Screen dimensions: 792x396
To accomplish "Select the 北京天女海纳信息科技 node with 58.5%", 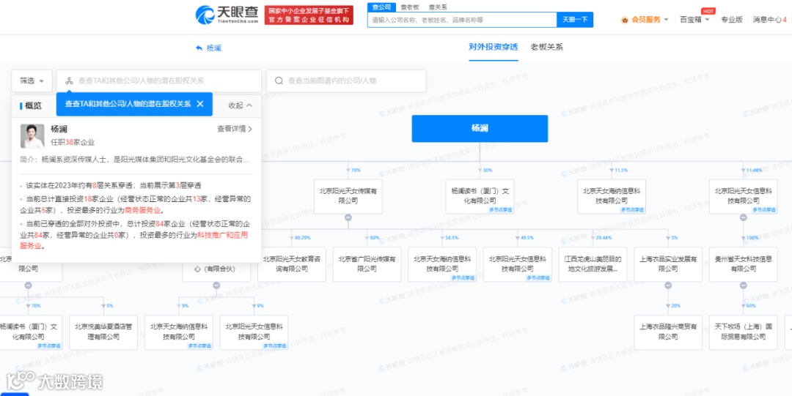I will click(442, 264).
